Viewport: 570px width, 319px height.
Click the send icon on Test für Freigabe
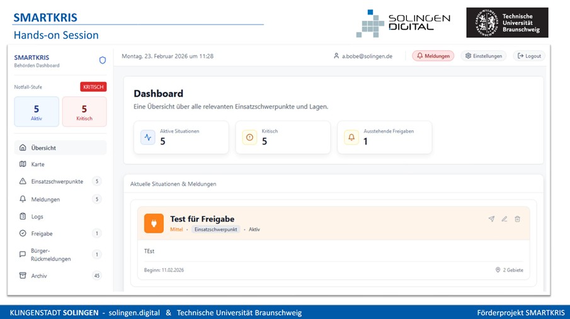point(491,219)
